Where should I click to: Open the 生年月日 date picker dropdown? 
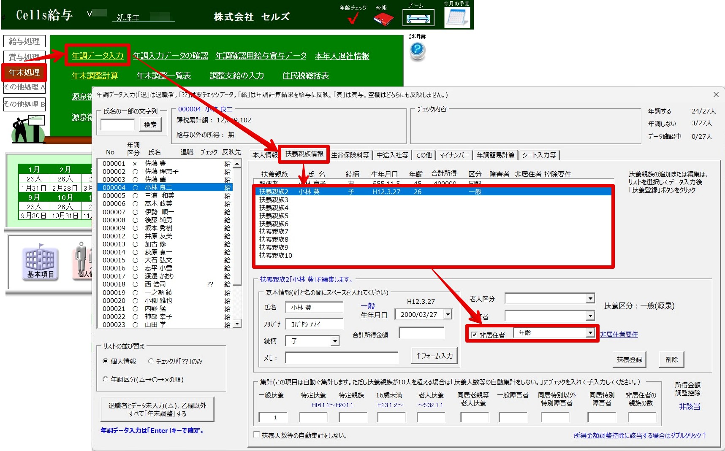[448, 314]
